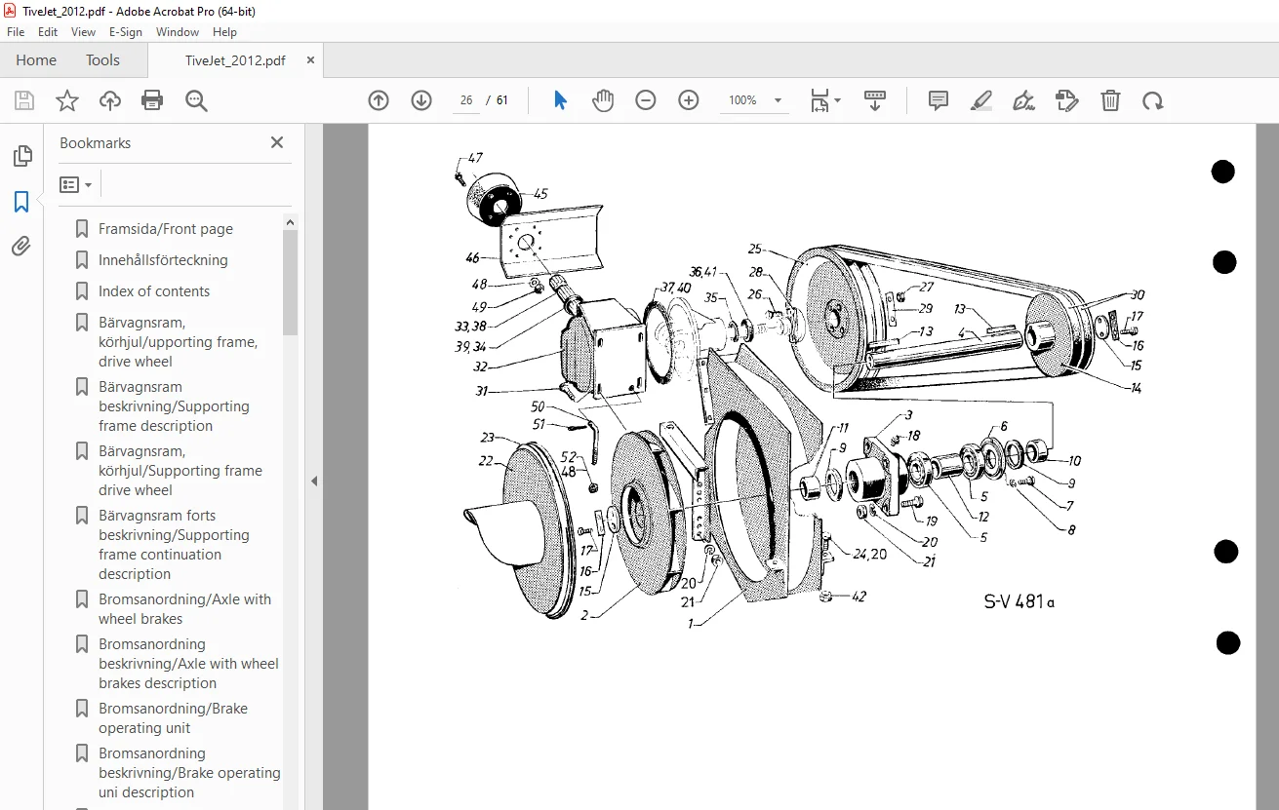Open the Bromsanordning/Axle with wheel brakes bookmark
This screenshot has height=810, width=1279.
(184, 609)
